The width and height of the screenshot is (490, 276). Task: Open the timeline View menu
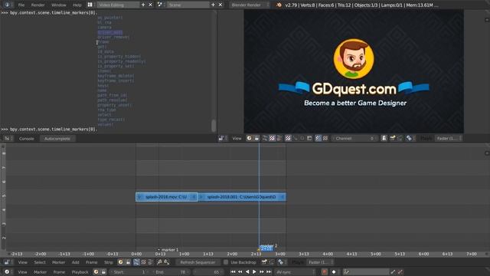(22, 272)
